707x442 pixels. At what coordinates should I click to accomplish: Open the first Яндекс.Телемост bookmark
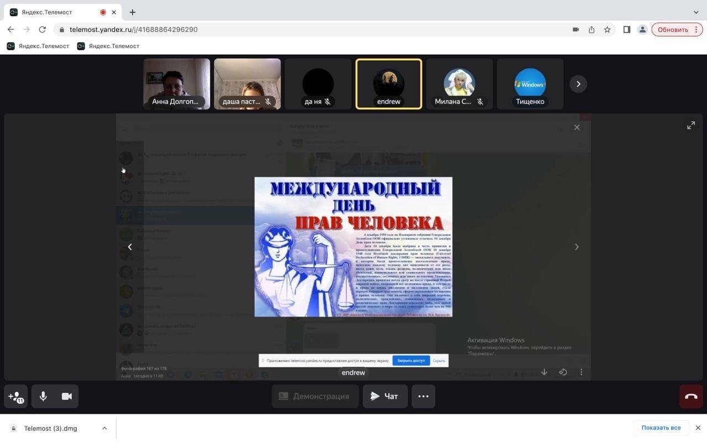(x=38, y=46)
